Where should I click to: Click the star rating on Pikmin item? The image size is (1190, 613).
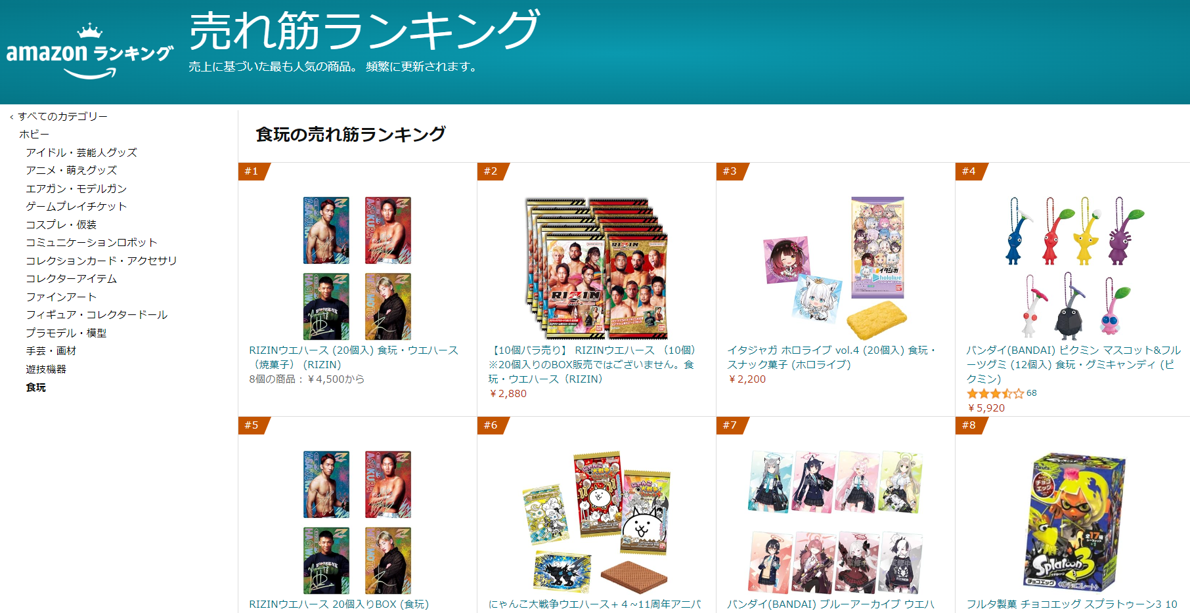pos(995,393)
